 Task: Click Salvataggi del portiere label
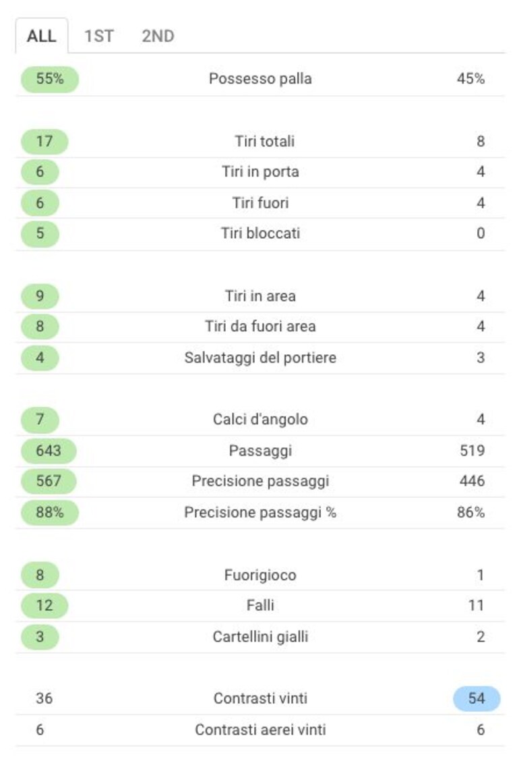pyautogui.click(x=260, y=358)
